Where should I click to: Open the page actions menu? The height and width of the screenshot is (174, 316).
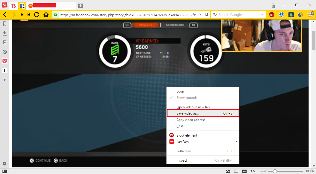pyautogui.click(x=253, y=171)
